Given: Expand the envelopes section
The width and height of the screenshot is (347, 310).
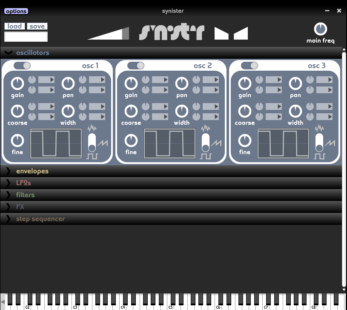Looking at the screenshot, I should [32, 171].
